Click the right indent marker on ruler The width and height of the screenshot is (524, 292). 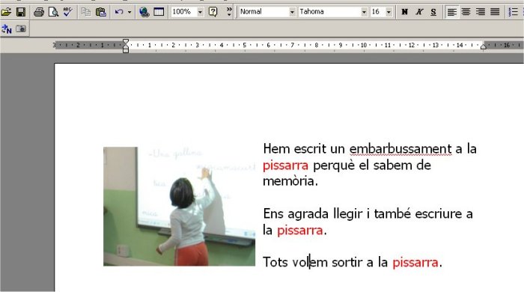tap(484, 46)
